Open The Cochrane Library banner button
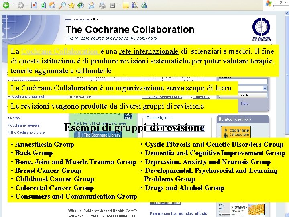289x217 pixels. (98, 135)
